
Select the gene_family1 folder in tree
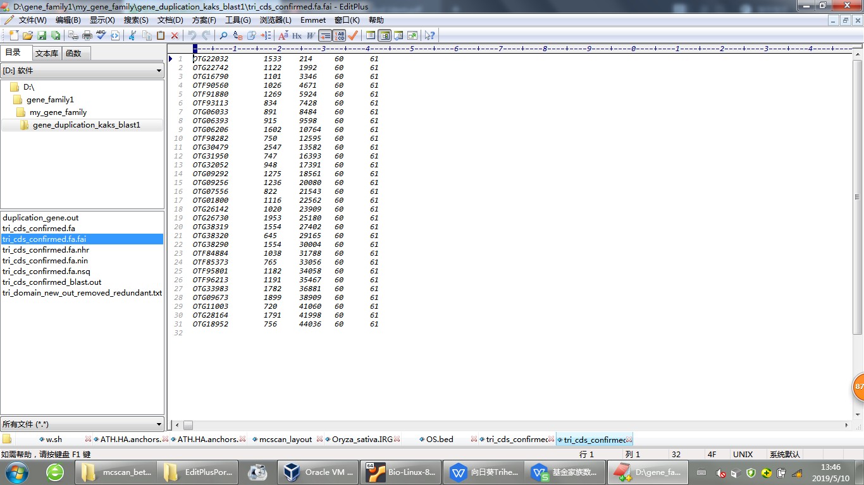50,100
